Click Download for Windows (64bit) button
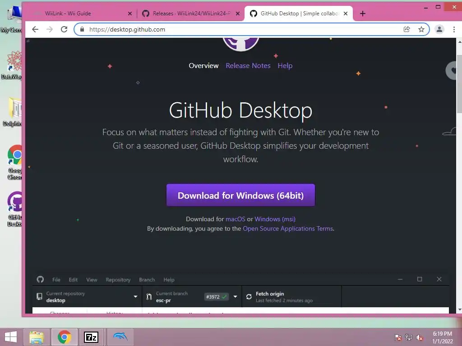 coord(241,196)
